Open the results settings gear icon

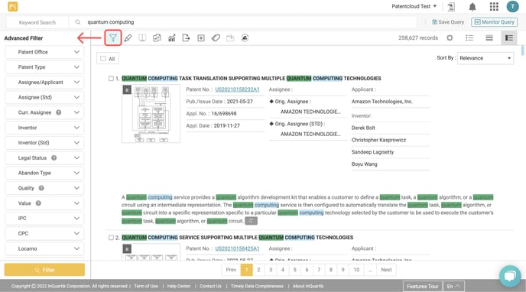(x=450, y=38)
